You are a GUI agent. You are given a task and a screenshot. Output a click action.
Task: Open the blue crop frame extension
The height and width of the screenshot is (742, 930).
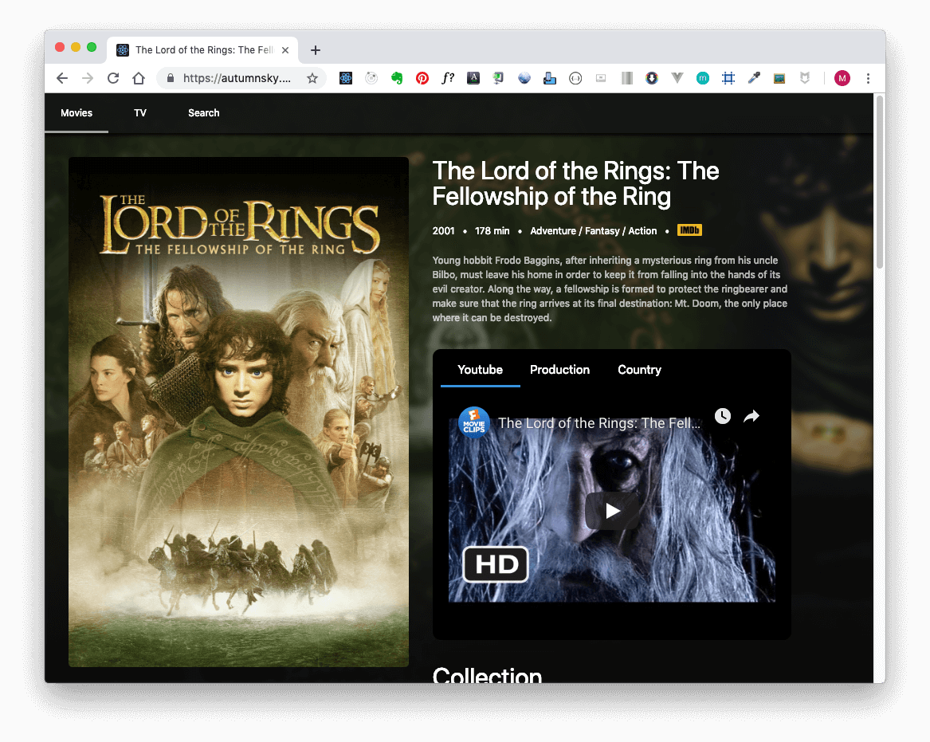[728, 78]
